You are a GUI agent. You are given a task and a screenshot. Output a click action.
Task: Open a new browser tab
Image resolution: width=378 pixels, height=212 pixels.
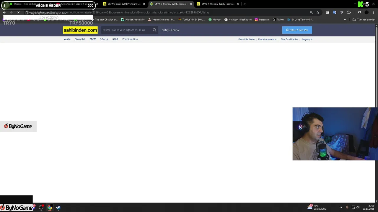245,4
